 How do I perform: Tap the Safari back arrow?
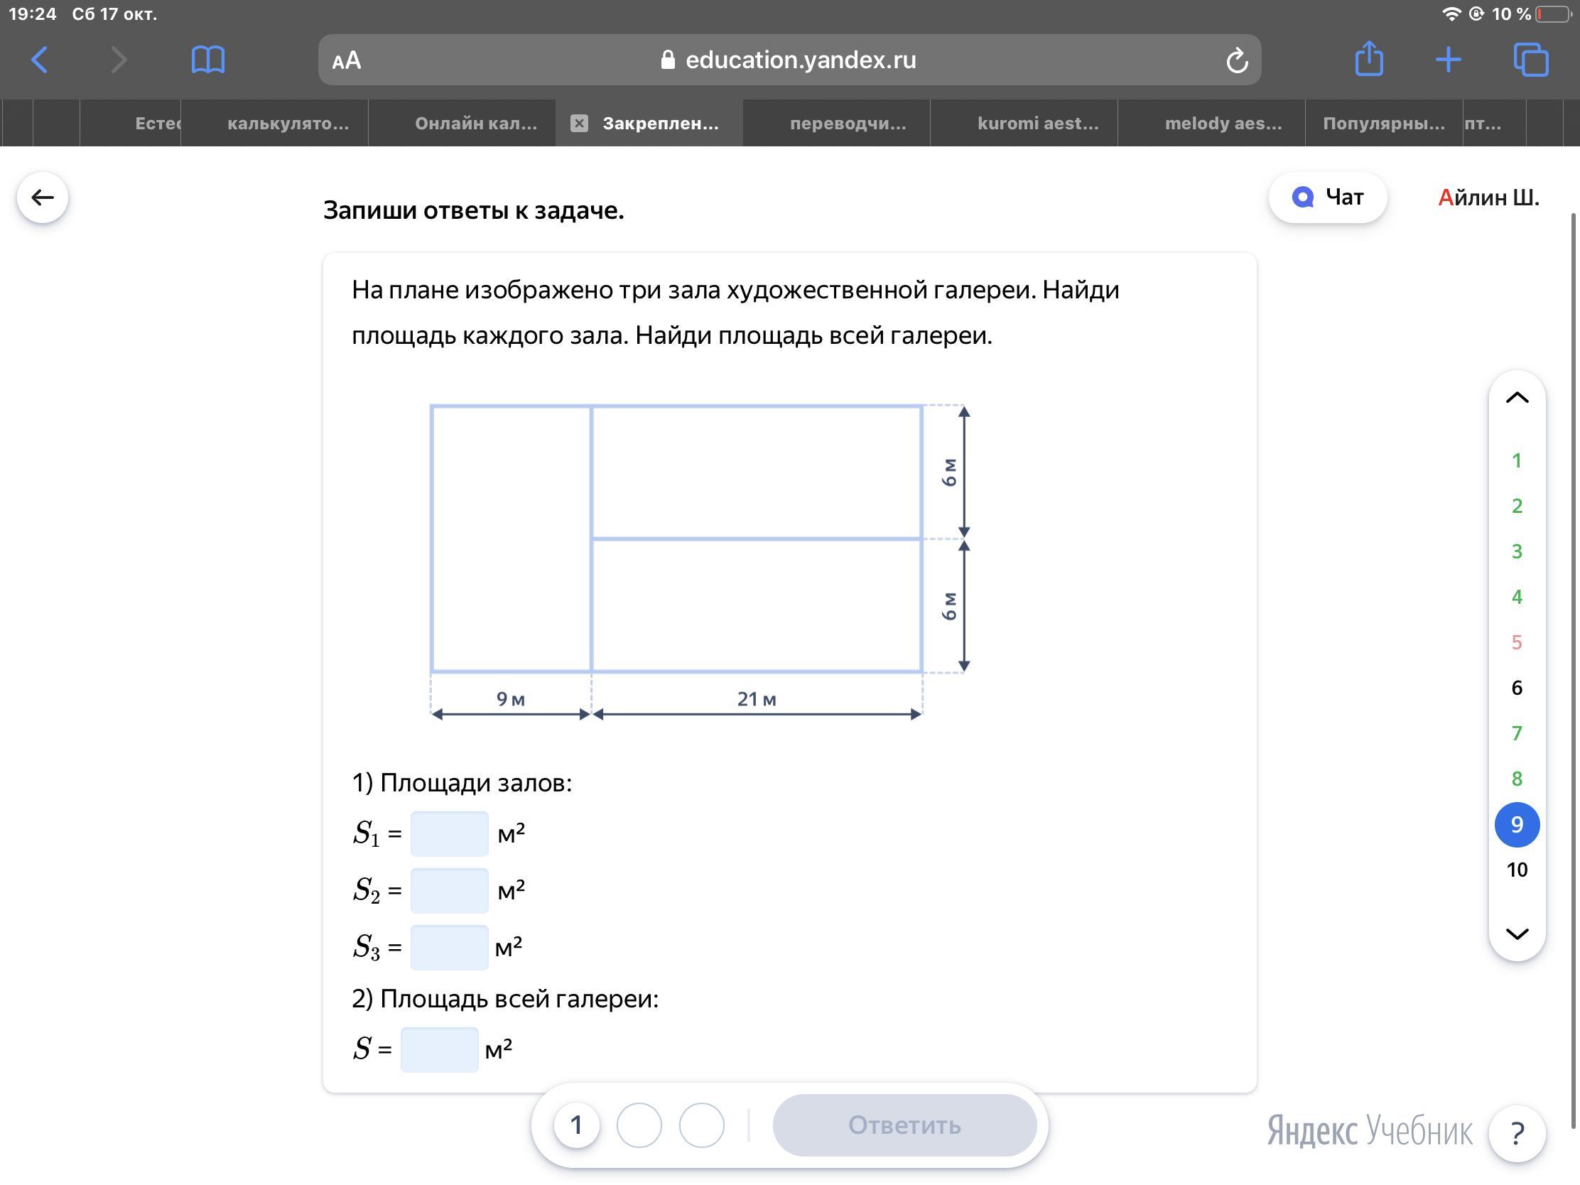pos(40,60)
